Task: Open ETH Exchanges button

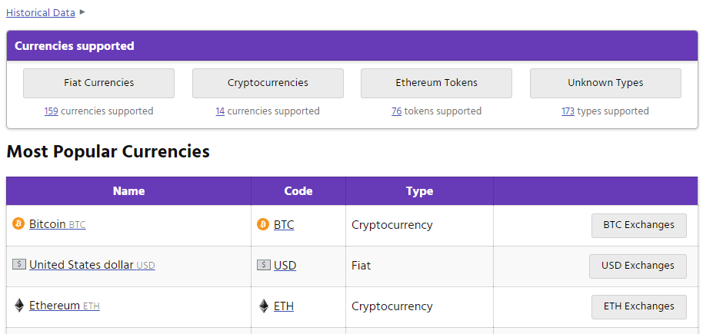Action: [638, 306]
